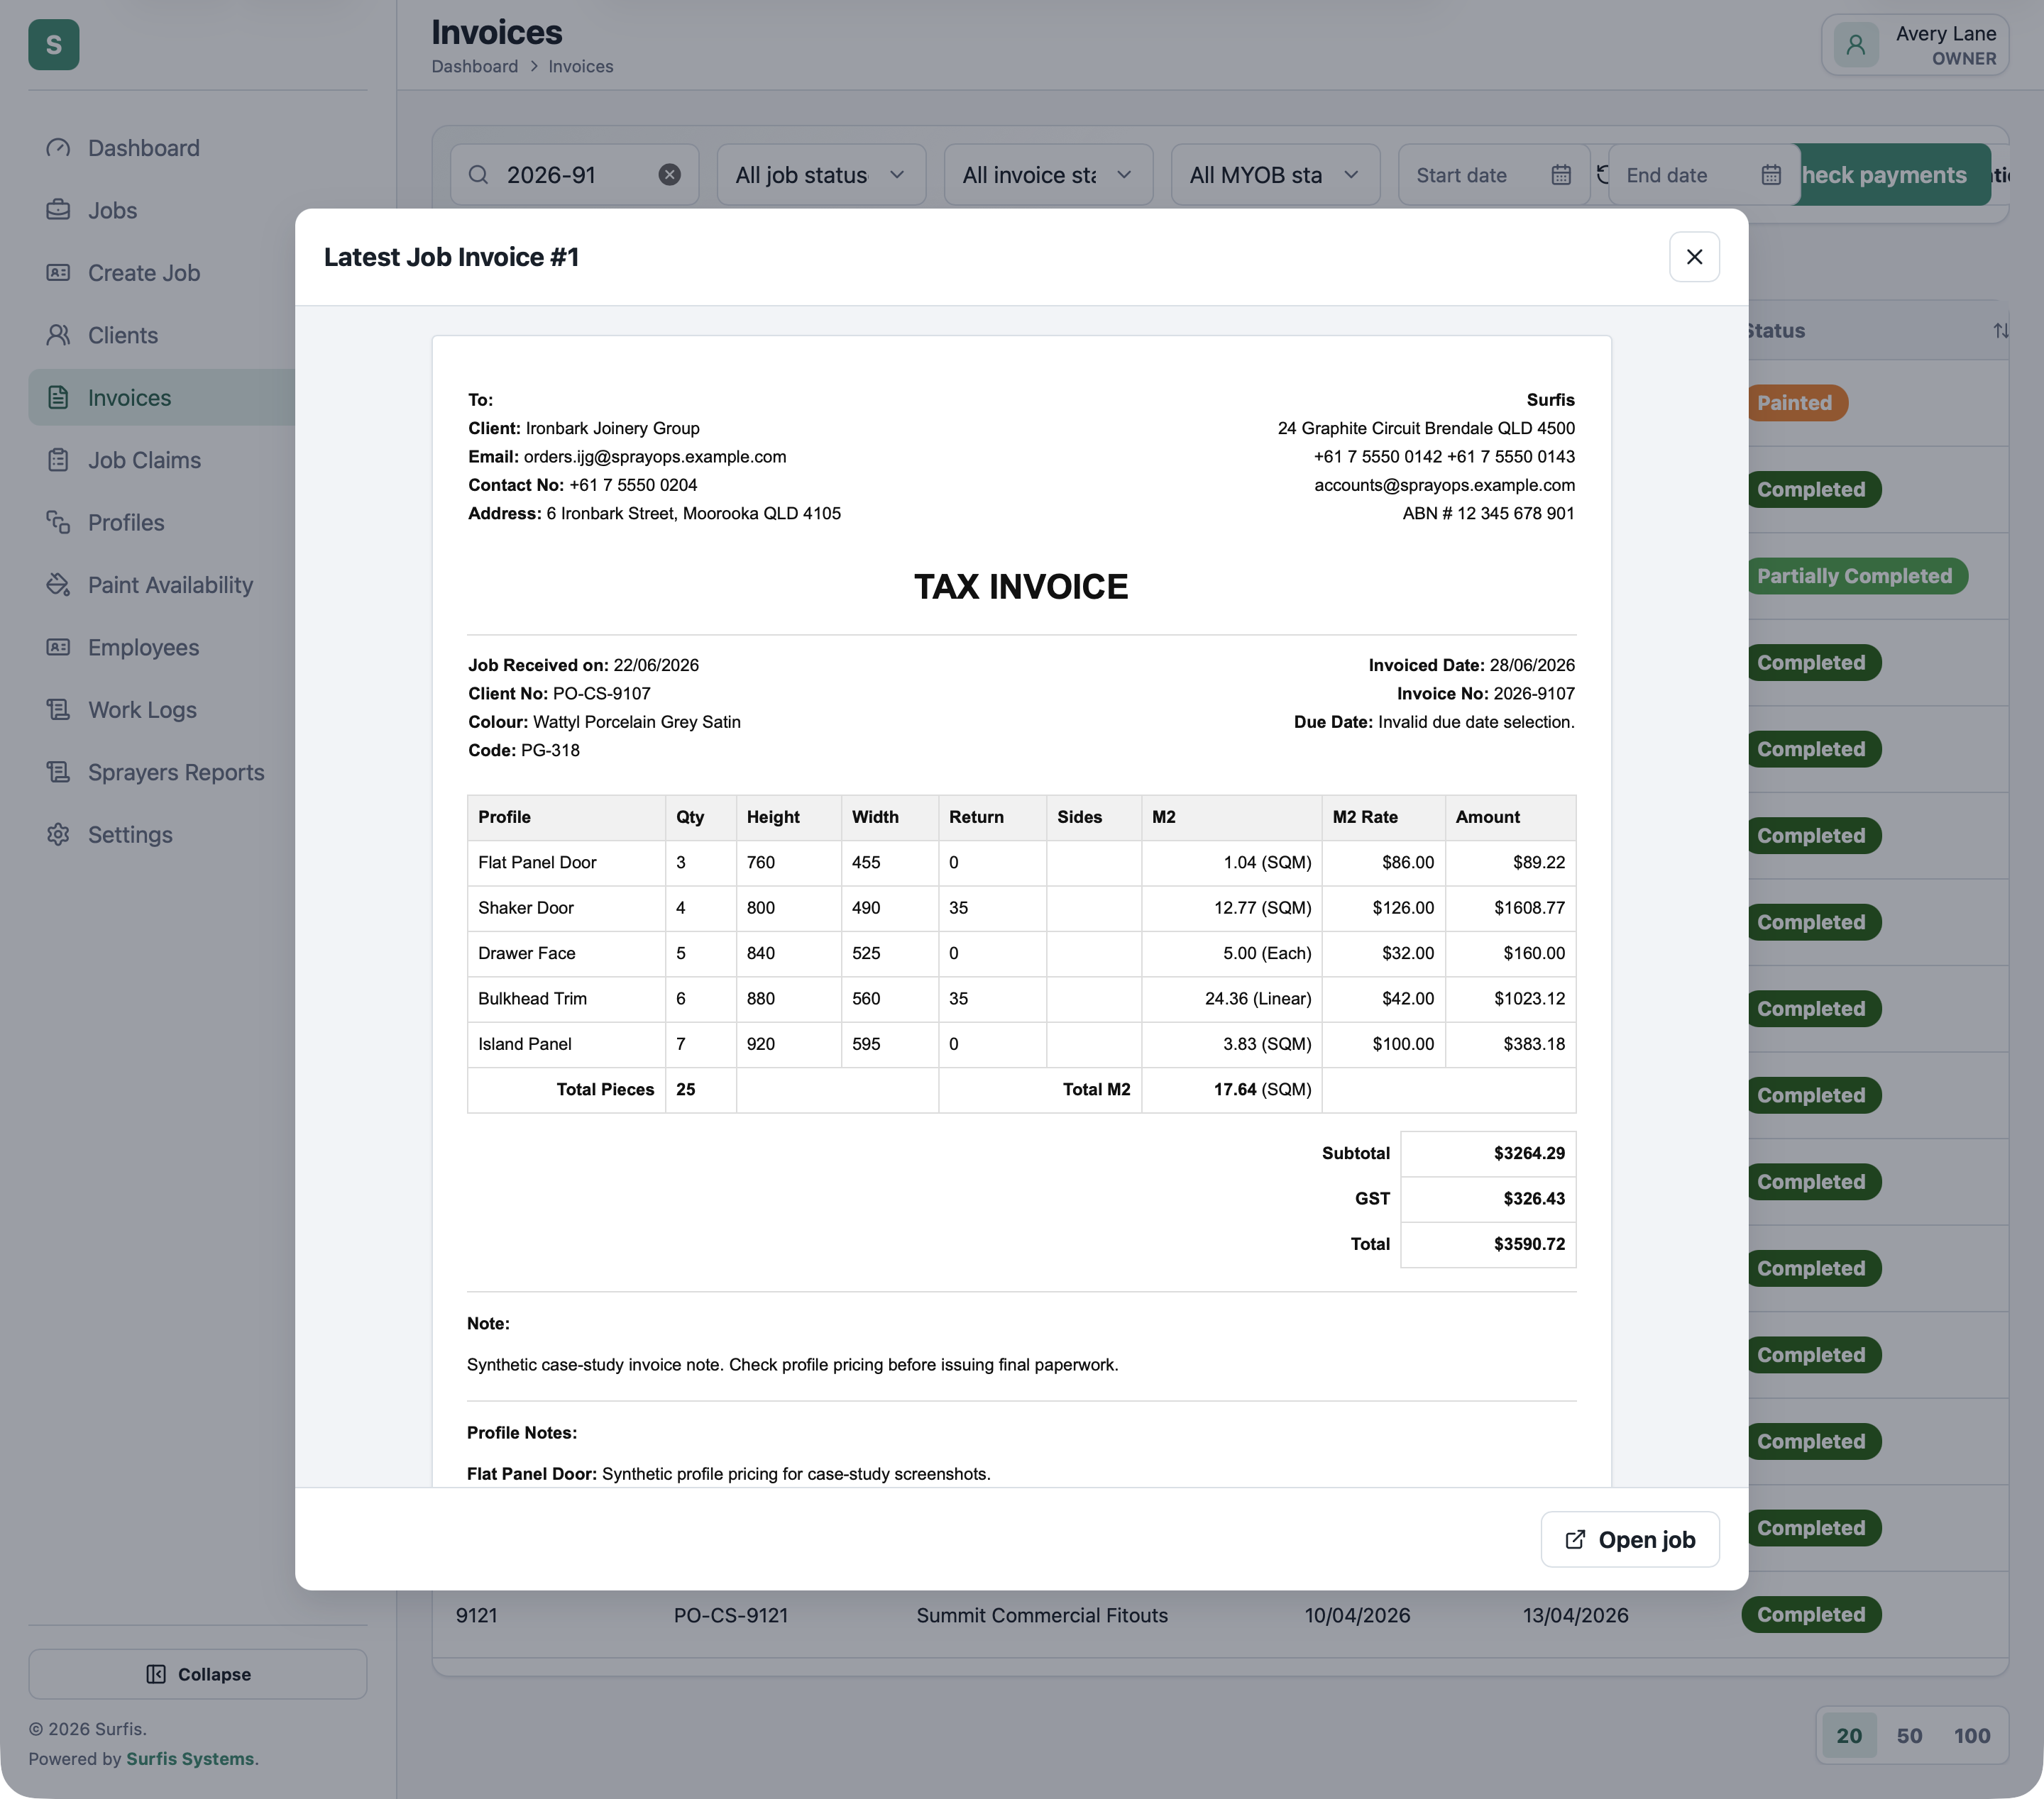Click the Shaker Door profile row

click(1021, 907)
